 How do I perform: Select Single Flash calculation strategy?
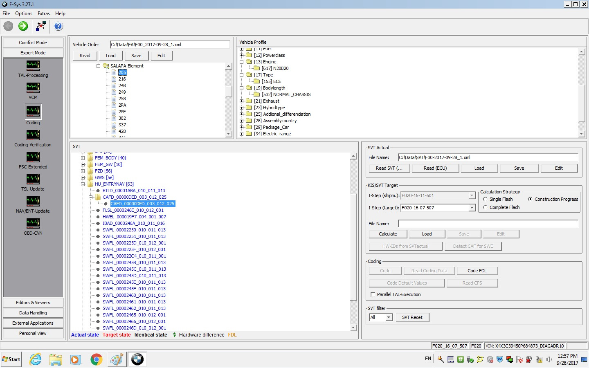coord(485,199)
